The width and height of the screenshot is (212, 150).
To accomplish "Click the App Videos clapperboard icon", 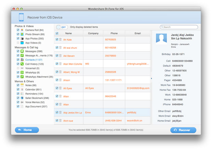I will (x=22, y=43).
